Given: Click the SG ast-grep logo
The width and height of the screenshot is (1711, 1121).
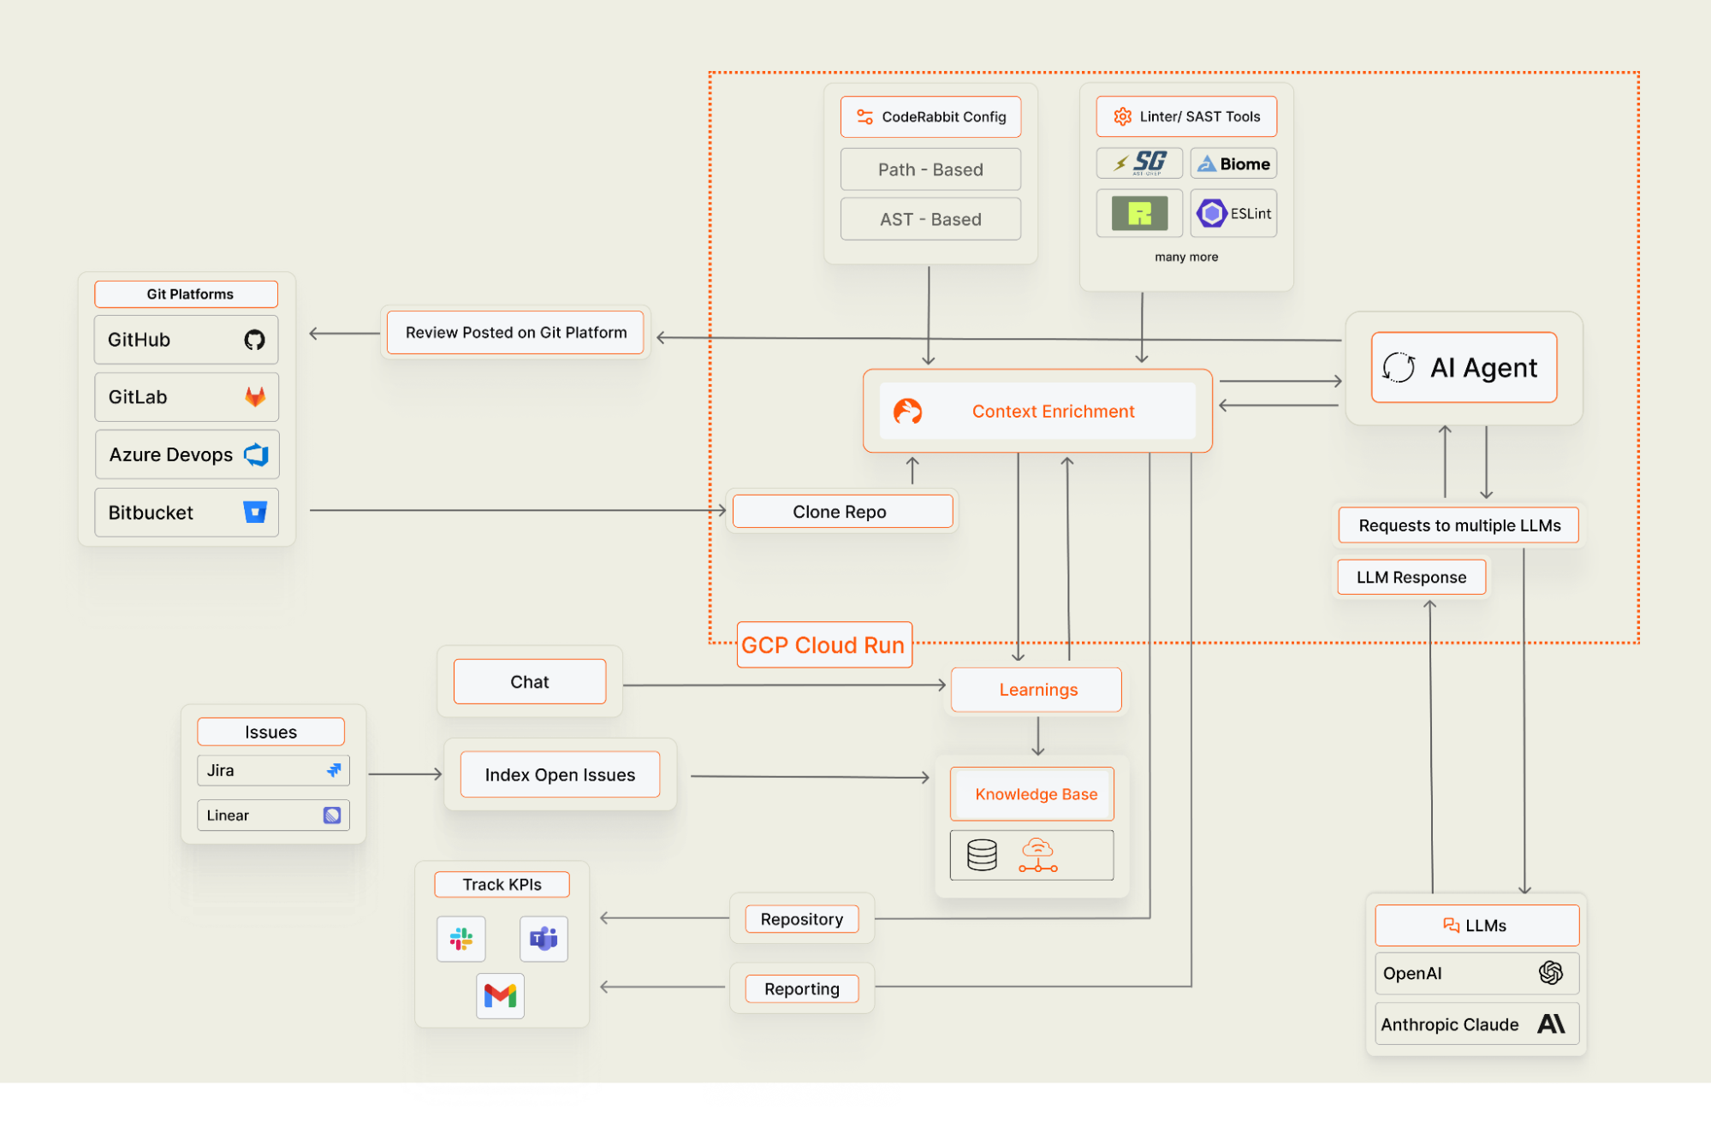Looking at the screenshot, I should 1140,163.
